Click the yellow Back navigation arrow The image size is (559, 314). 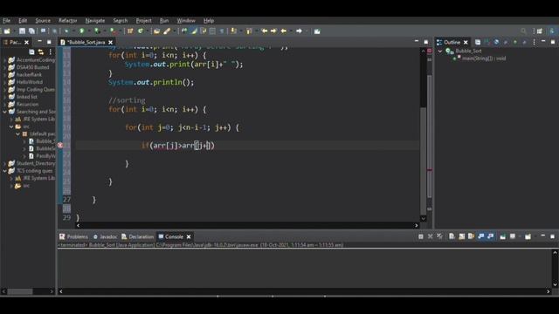[284, 31]
